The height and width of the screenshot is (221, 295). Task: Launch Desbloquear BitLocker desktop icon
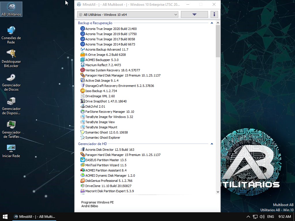11,59
